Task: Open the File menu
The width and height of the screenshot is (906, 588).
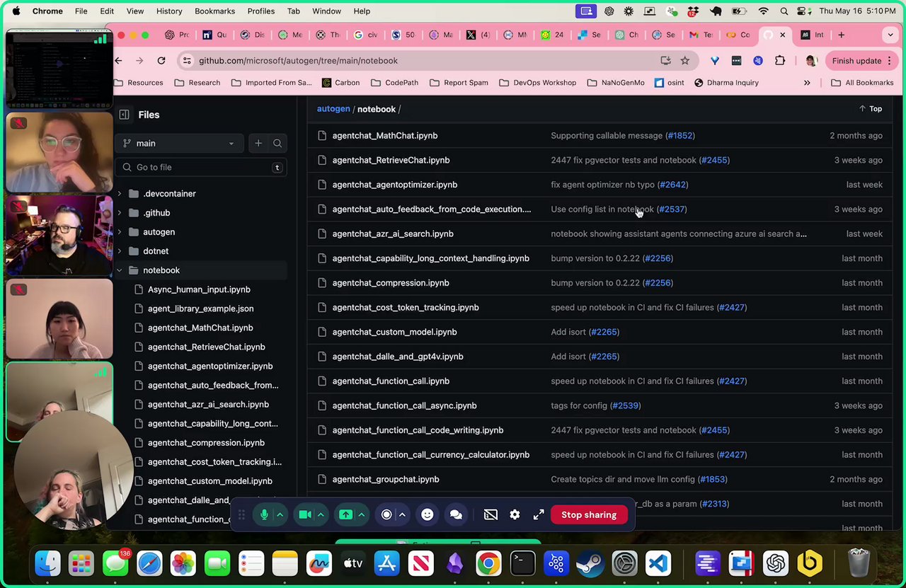Action: point(81,11)
